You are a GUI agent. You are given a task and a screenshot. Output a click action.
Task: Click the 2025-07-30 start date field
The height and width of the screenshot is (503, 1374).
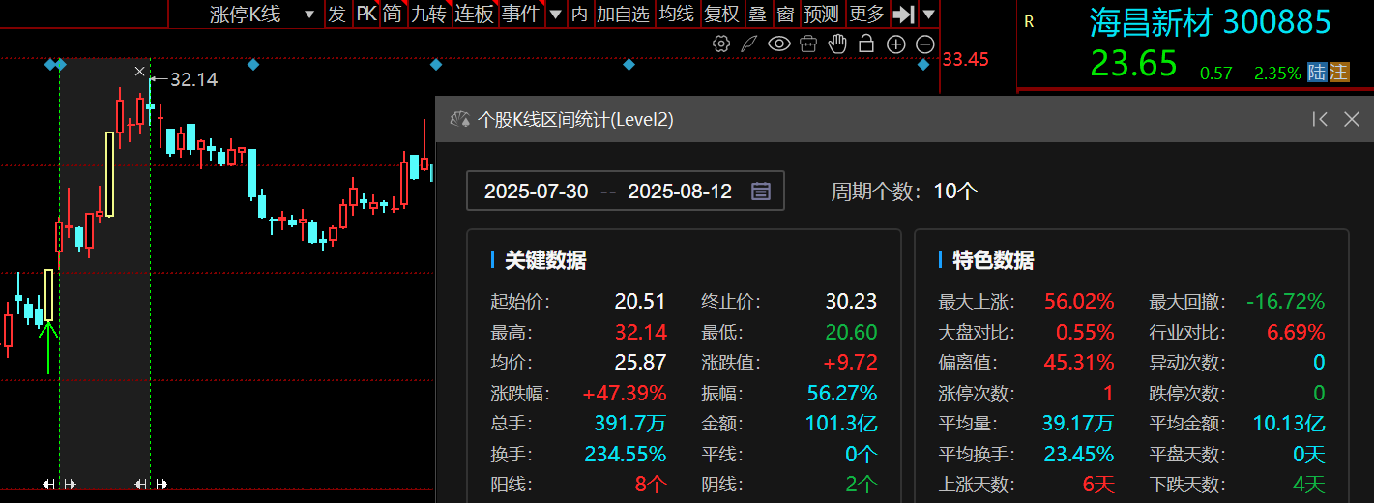536,192
